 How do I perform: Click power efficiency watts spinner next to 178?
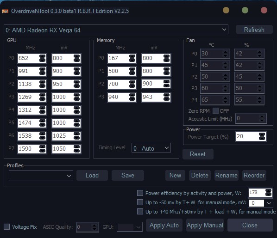(269, 193)
